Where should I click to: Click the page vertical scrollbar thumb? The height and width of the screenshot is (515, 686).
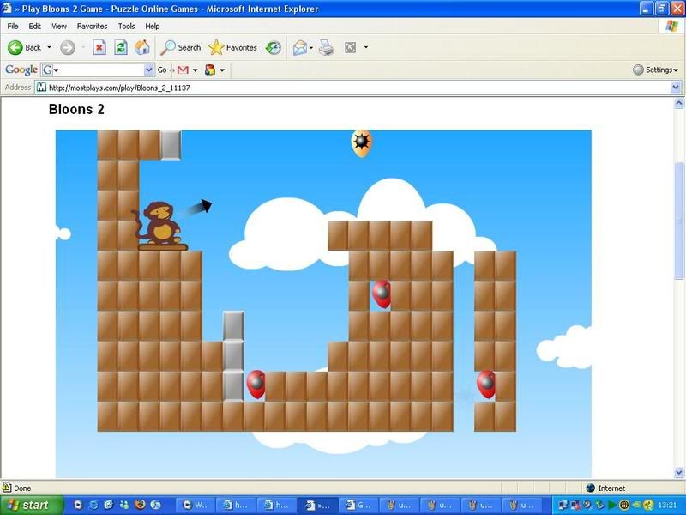(x=678, y=221)
